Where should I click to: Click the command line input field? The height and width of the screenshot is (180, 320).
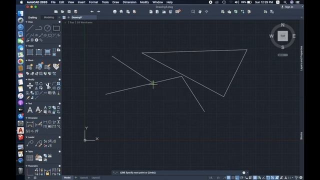coord(179,172)
